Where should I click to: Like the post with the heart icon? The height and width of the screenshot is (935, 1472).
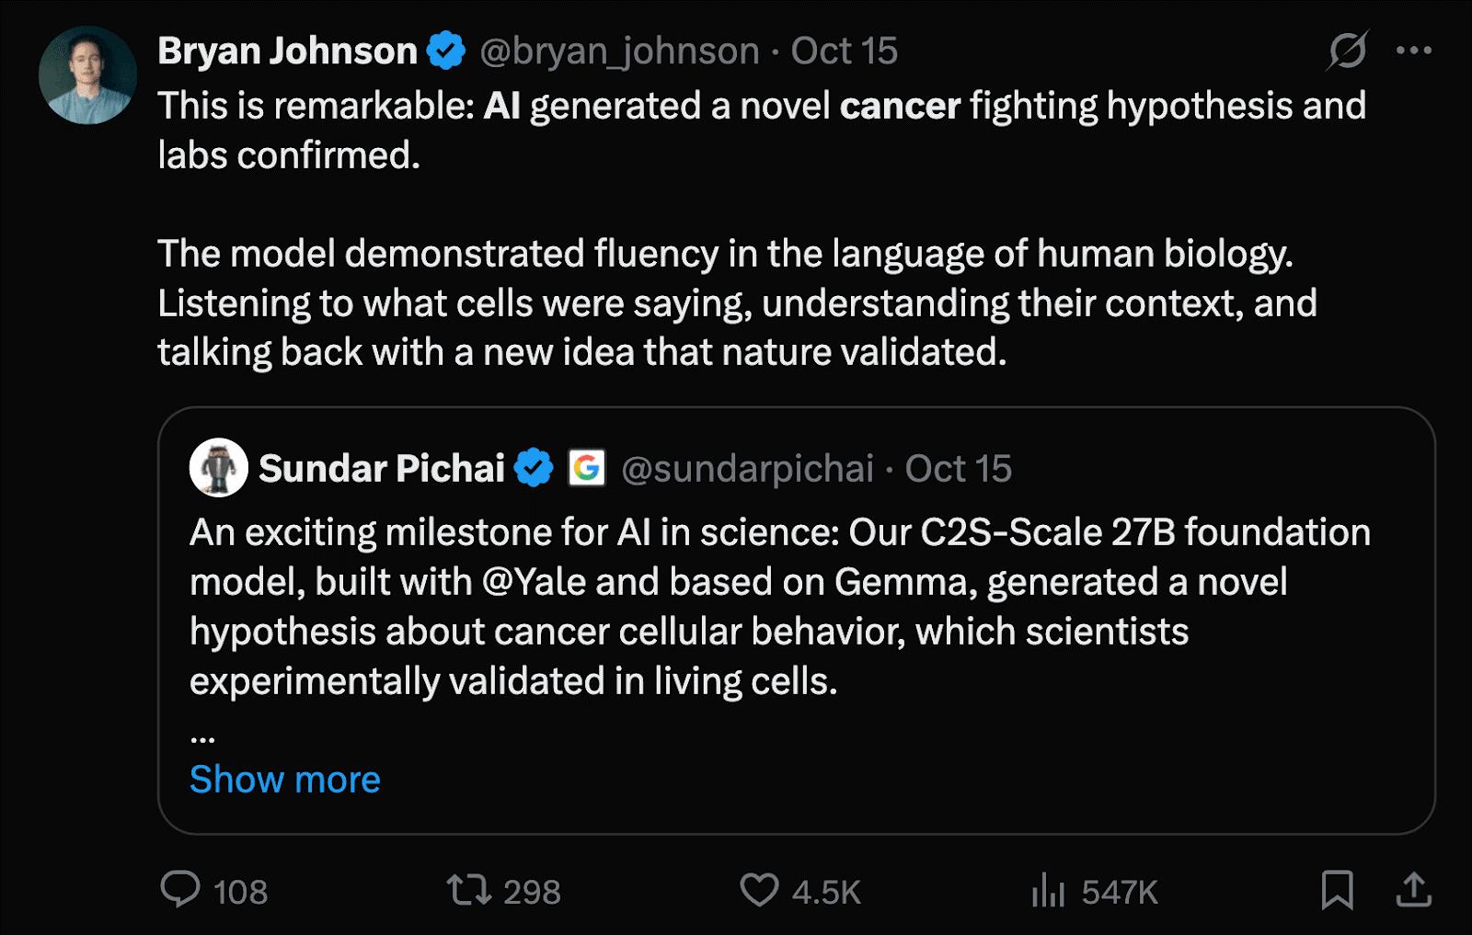pos(759,890)
